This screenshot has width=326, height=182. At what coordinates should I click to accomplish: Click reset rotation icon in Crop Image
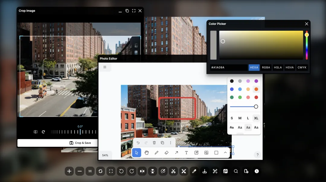coord(43,132)
